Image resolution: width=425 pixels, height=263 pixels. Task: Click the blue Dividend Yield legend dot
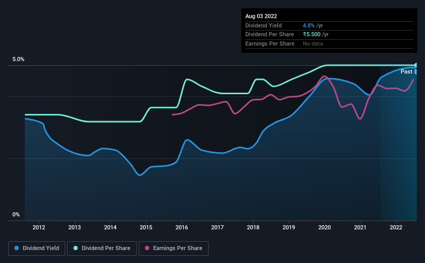pos(17,248)
